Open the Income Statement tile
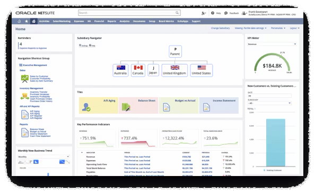This screenshot has height=194, width=315. click(x=219, y=106)
